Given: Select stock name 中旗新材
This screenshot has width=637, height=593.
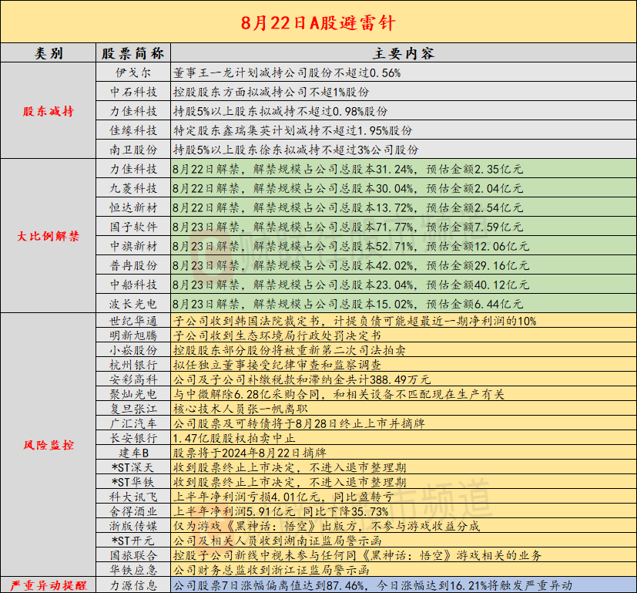Looking at the screenshot, I should tap(133, 246).
